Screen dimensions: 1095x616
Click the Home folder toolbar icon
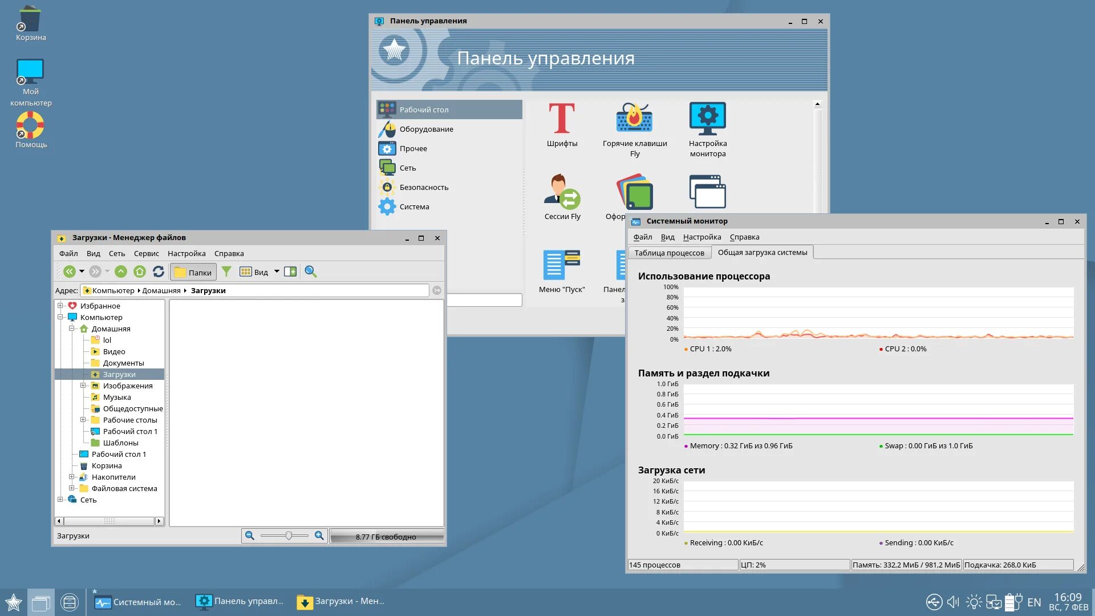[140, 272]
